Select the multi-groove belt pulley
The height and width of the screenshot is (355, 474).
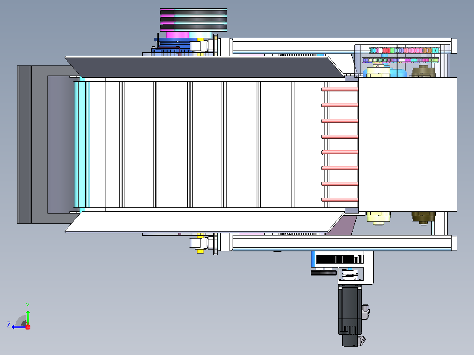(x=193, y=20)
